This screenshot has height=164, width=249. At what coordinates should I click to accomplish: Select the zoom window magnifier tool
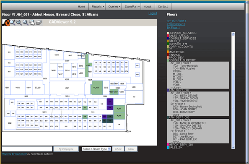(26, 22)
